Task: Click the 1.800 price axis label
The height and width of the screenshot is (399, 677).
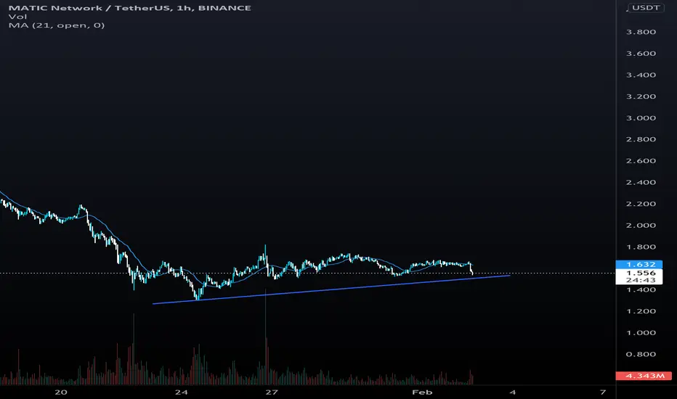Action: click(x=641, y=247)
